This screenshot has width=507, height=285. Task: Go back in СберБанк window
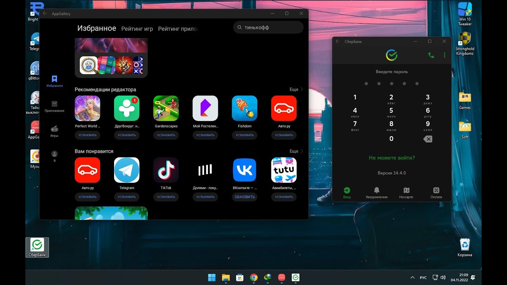click(x=338, y=41)
